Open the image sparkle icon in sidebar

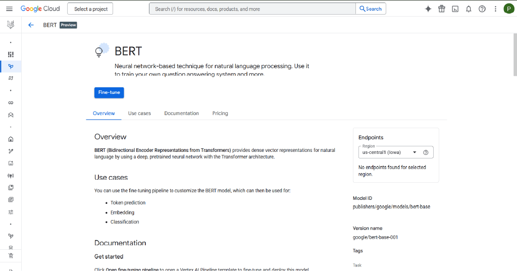pyautogui.click(x=11, y=163)
